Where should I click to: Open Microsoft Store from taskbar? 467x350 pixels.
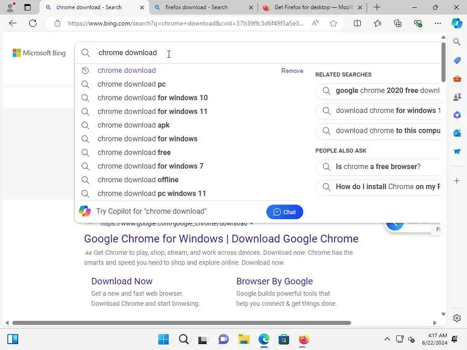point(284,339)
